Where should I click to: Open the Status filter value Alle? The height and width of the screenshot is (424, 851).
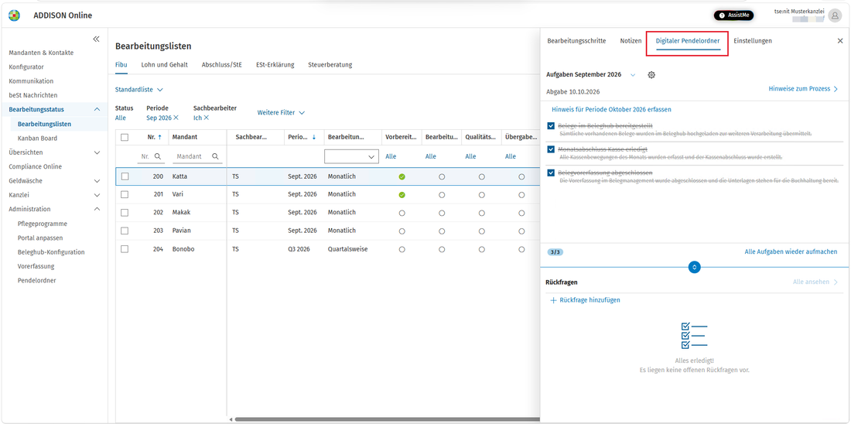coord(121,118)
